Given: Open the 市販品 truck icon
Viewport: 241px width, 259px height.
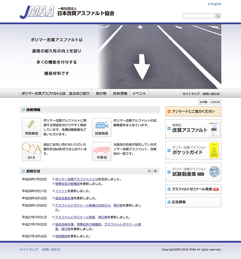Looking at the screenshot, I should [102, 151].
